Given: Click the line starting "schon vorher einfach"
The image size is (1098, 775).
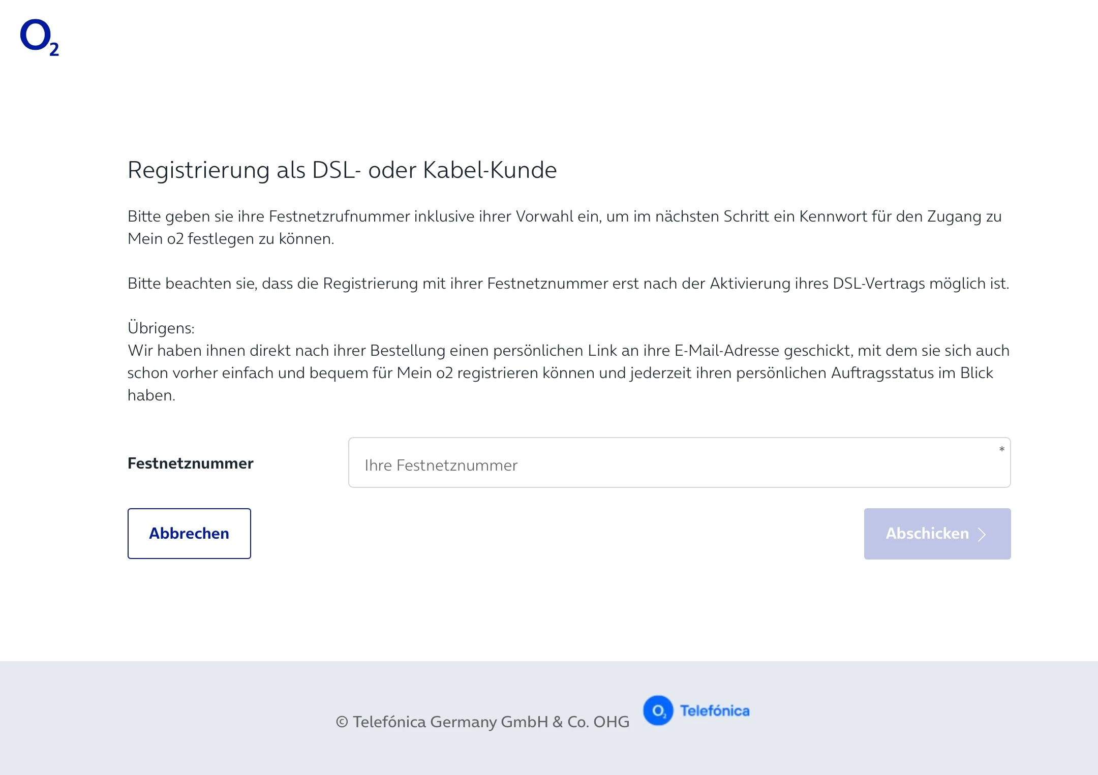Looking at the screenshot, I should coord(560,373).
